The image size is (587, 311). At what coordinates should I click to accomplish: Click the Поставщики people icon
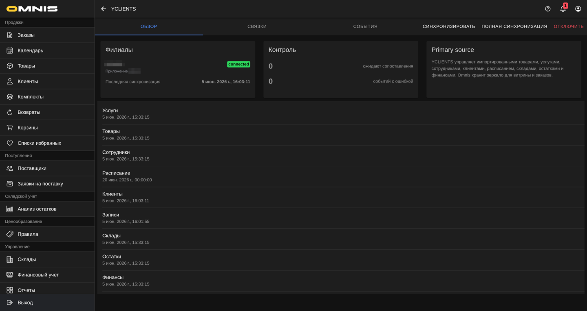[10, 168]
